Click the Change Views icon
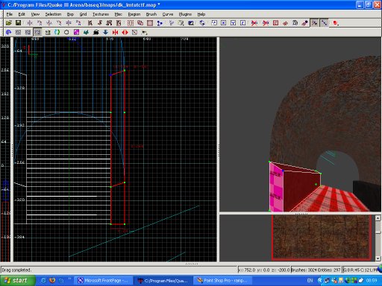 [x=172, y=23]
